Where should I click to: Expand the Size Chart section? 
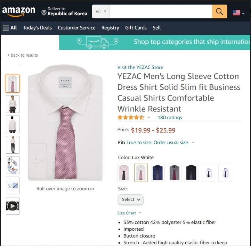coord(129,213)
